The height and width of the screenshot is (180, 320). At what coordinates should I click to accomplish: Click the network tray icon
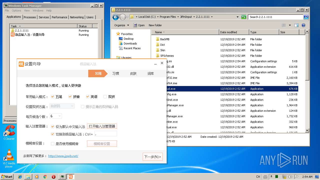tap(284, 176)
